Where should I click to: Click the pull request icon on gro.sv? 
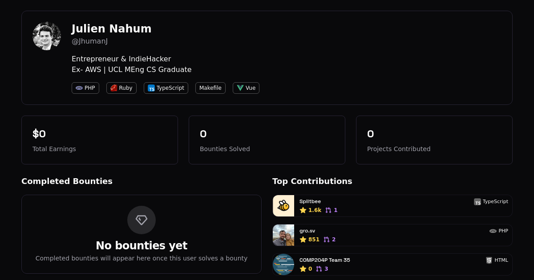[x=327, y=240]
